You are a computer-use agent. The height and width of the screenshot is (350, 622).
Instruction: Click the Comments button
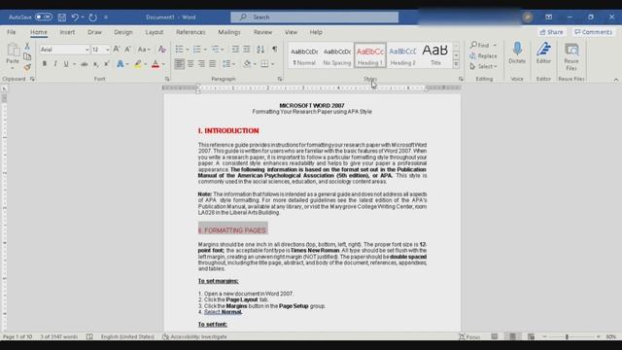(x=594, y=32)
